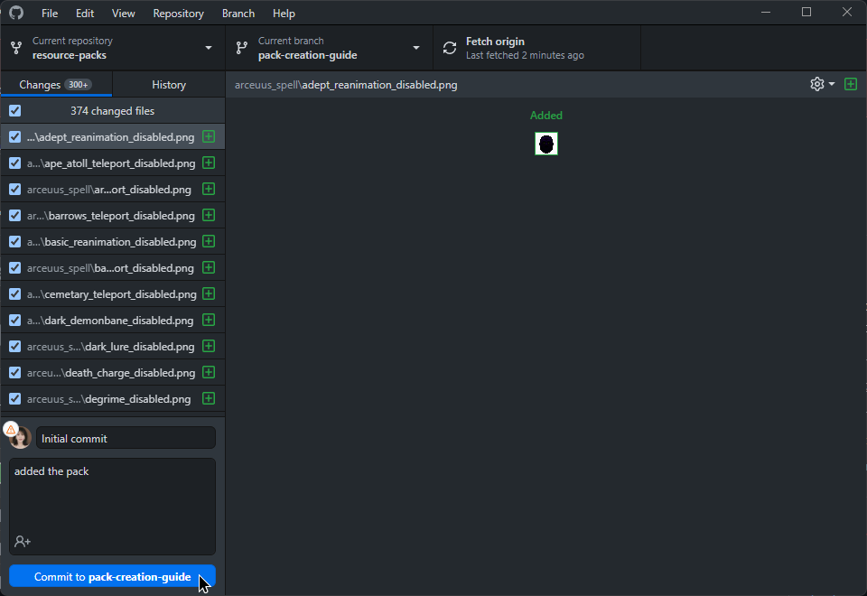Click Commit to pack-creation-guide button
The image size is (867, 596).
(112, 577)
